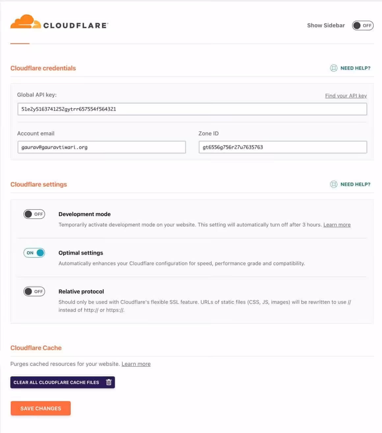Click the NEED HELP text for Cloudflare settings
382x433 pixels.
[x=355, y=184]
